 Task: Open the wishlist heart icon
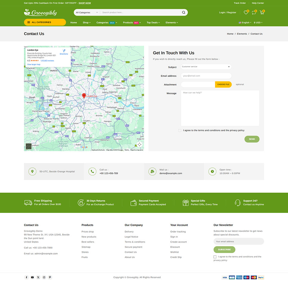tap(246, 13)
